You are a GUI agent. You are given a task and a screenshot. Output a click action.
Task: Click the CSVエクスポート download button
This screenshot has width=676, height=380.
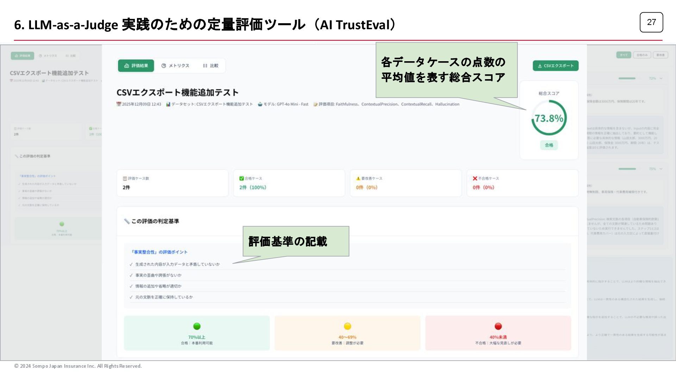555,66
